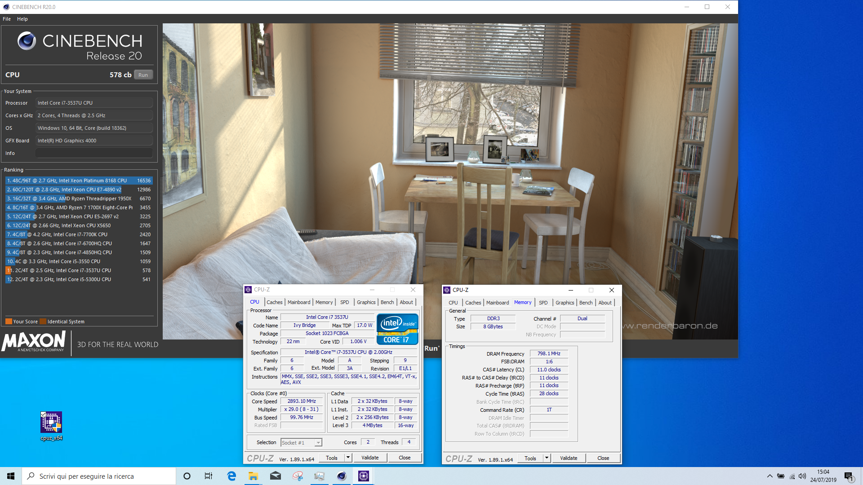Select ranking row Ryzen 7 1700X

point(79,207)
